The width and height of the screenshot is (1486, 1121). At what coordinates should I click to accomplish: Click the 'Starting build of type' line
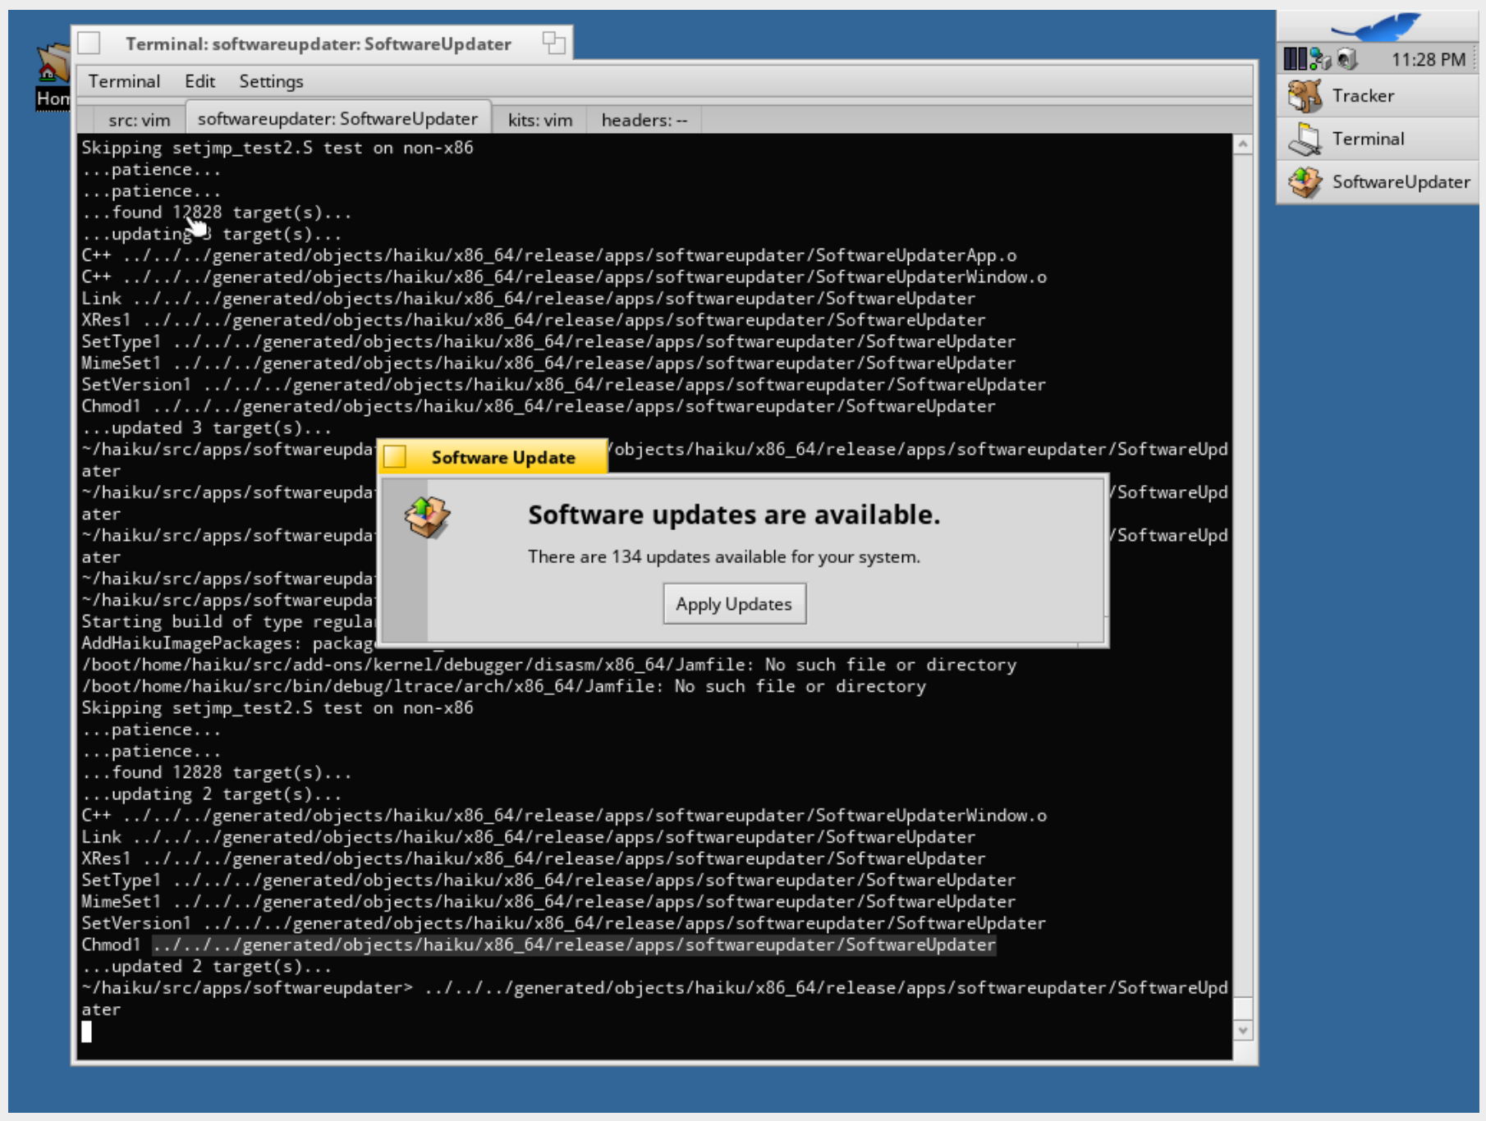(228, 622)
